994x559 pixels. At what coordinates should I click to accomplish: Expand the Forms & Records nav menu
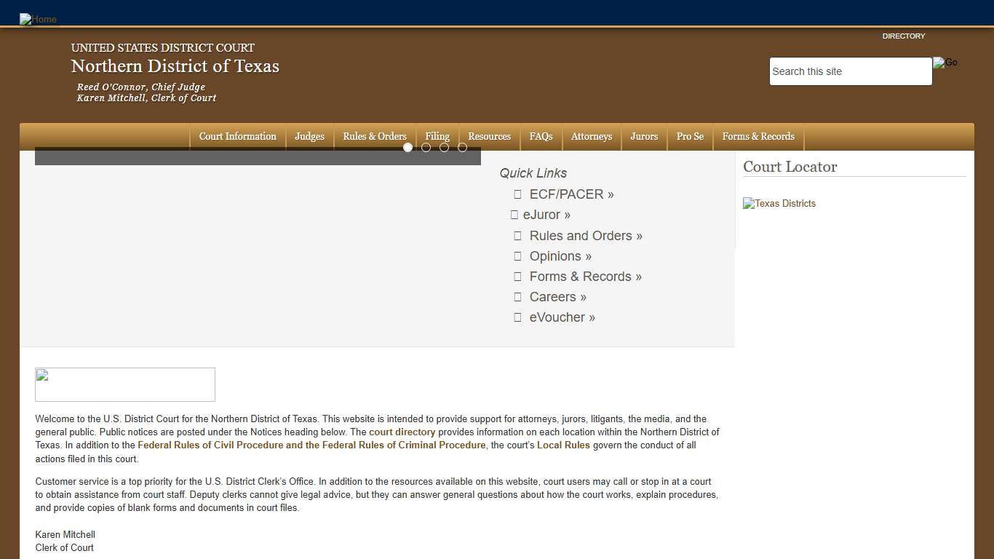pos(758,137)
